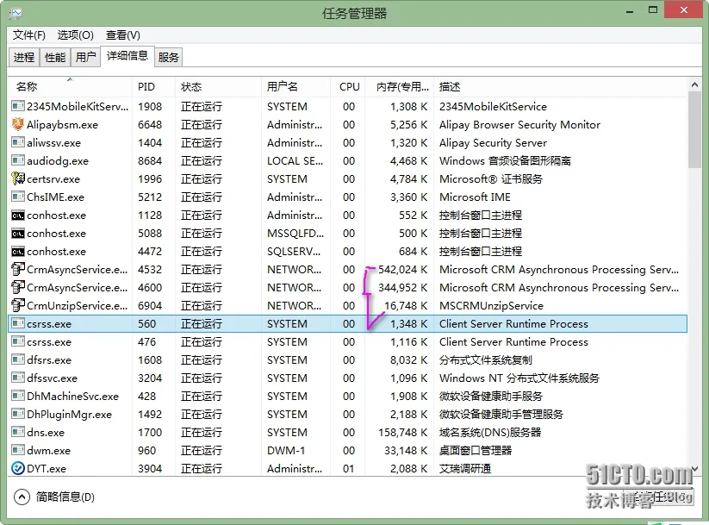Click the dns.exe process icon
Viewport: 709px width, 525px height.
pos(18,432)
